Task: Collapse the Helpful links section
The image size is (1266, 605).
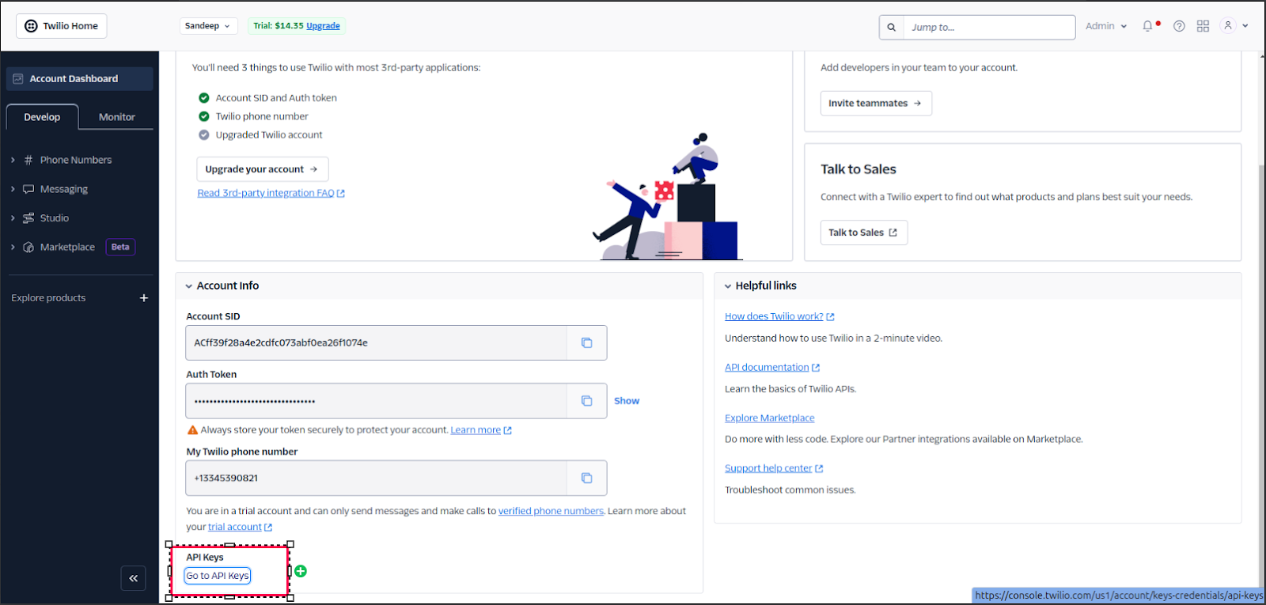Action: click(728, 286)
